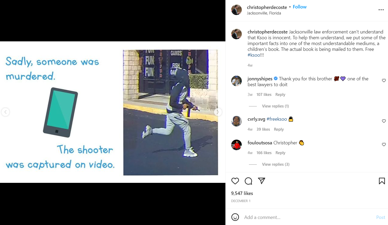
Task: Open the comment bubble icon
Action: tap(248, 181)
